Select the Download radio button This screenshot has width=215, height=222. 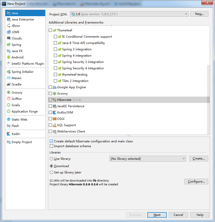coord(51,166)
